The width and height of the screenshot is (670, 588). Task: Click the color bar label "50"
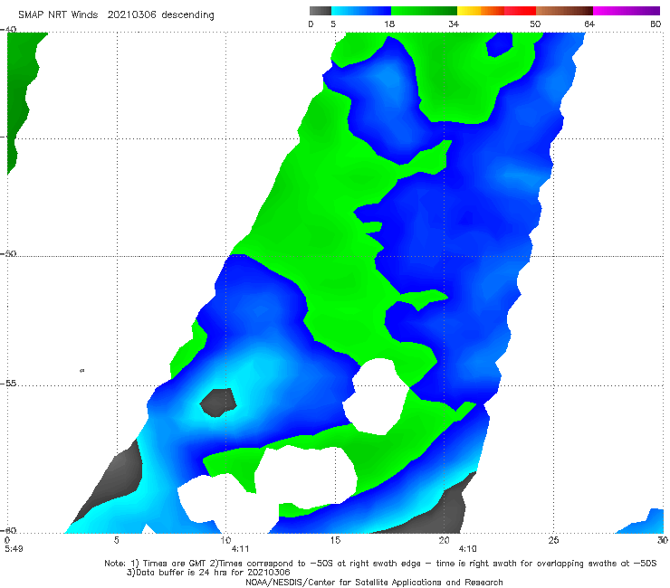point(535,24)
